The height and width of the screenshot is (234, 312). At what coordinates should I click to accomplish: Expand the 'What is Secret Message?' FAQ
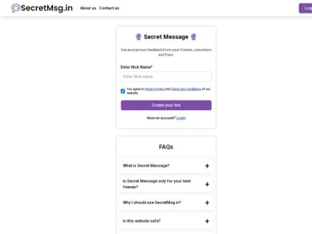click(x=146, y=166)
